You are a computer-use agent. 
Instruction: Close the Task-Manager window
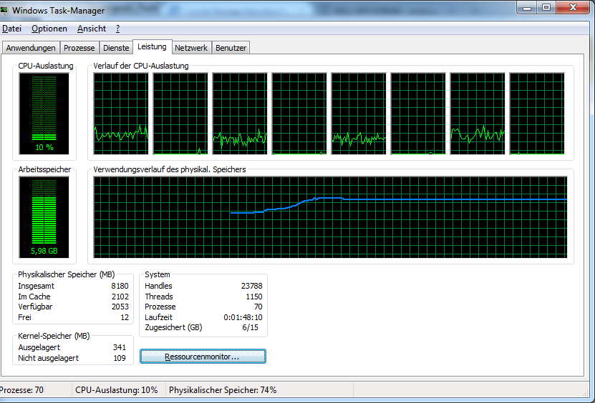point(573,7)
